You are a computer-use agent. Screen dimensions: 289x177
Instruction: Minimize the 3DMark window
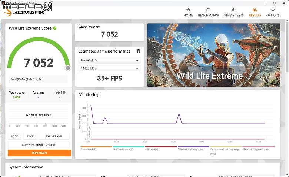tap(265, 3)
